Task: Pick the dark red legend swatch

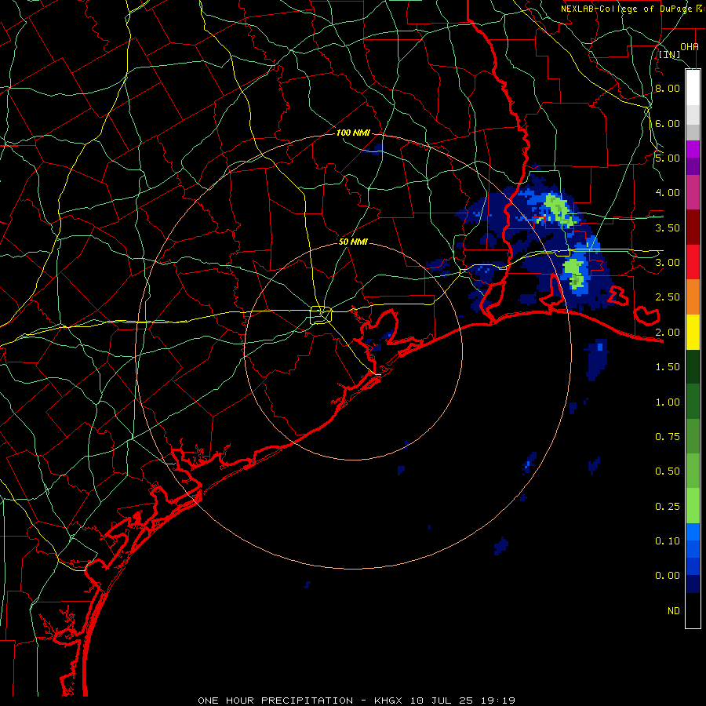Action: pos(693,227)
